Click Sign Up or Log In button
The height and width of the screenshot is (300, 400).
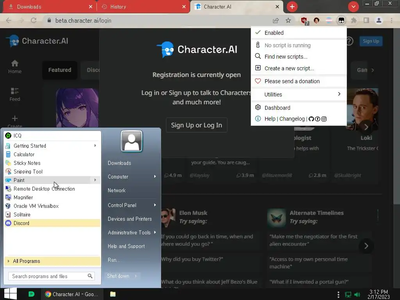(196, 125)
